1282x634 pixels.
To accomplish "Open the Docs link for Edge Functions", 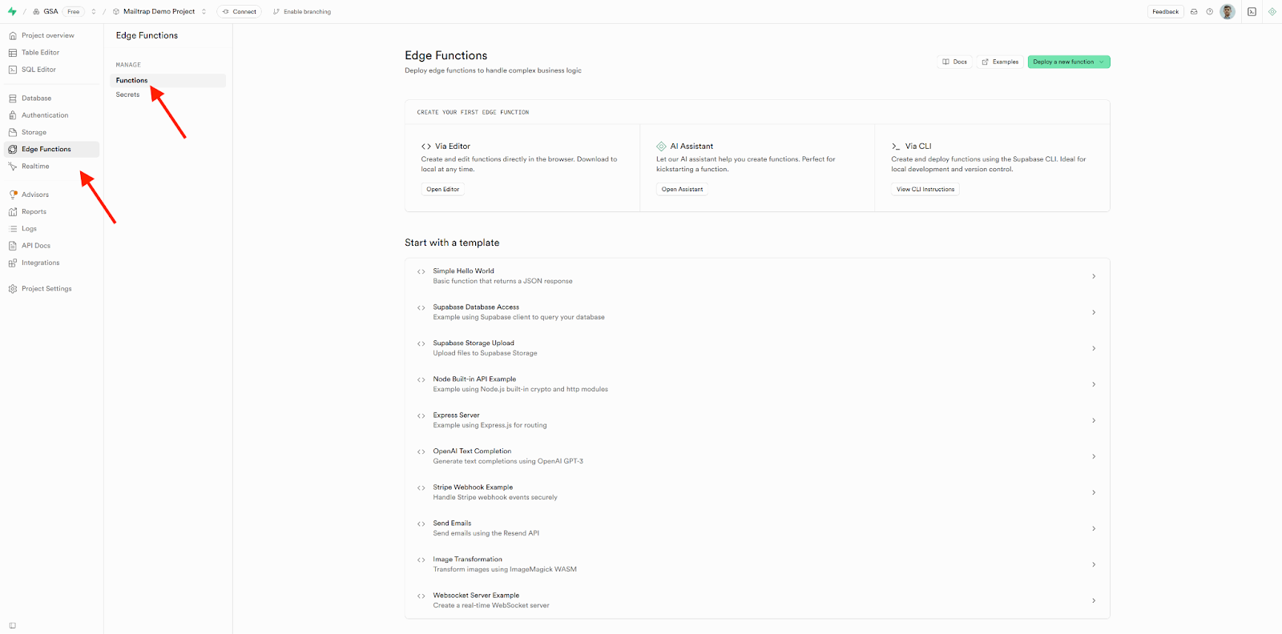I will pos(954,62).
